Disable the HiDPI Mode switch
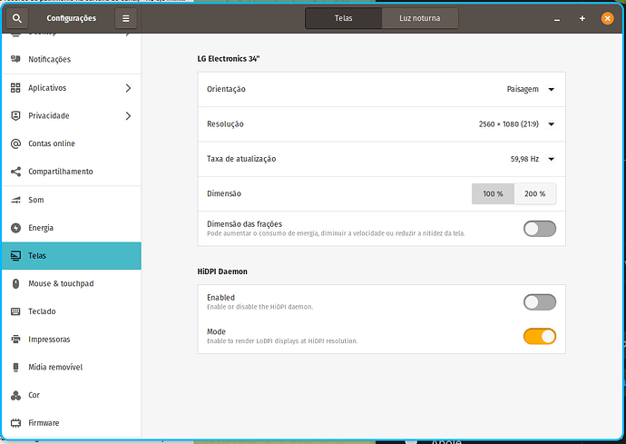Screen dimensions: 626x444 point(539,337)
